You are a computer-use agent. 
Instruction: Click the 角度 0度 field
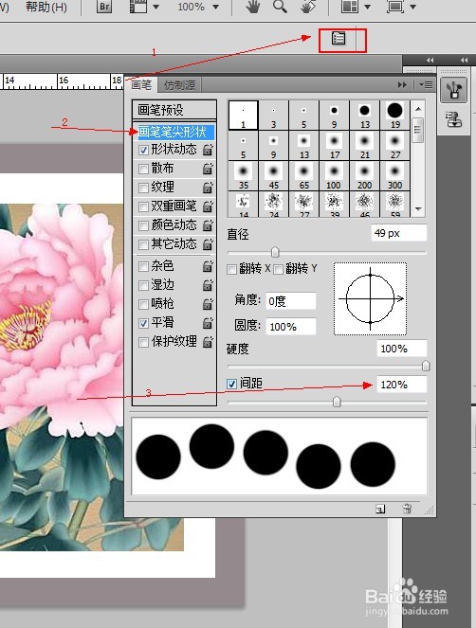coord(291,301)
